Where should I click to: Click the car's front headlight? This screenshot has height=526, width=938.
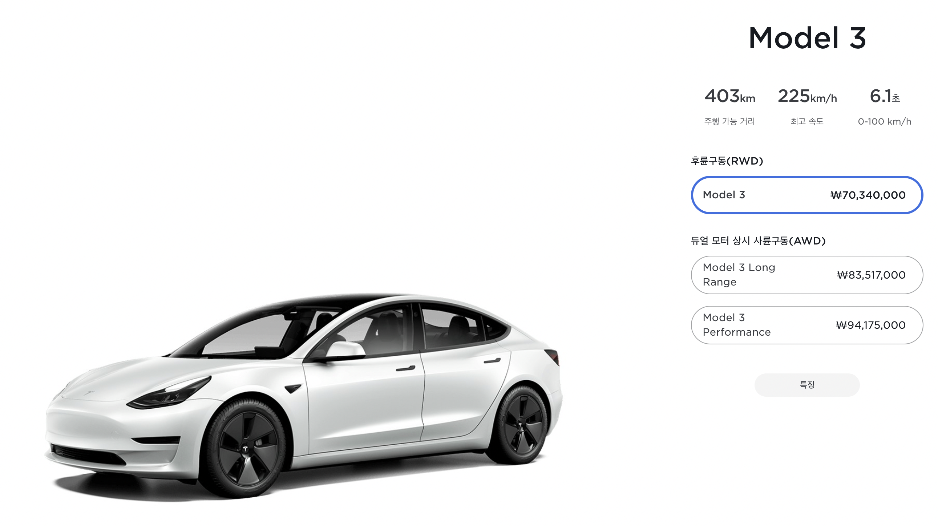coord(169,392)
